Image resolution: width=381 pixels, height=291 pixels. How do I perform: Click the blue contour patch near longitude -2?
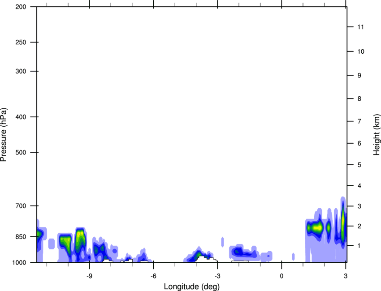[243, 252]
